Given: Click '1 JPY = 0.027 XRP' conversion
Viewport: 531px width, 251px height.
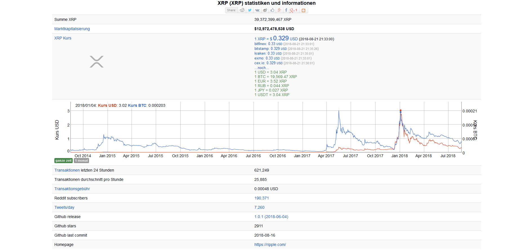Looking at the screenshot, I should coord(271,90).
